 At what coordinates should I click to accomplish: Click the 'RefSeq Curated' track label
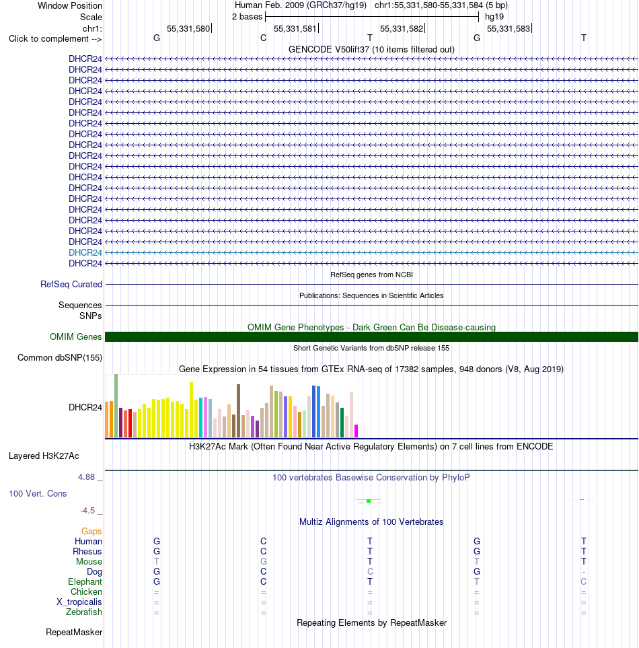tap(71, 285)
